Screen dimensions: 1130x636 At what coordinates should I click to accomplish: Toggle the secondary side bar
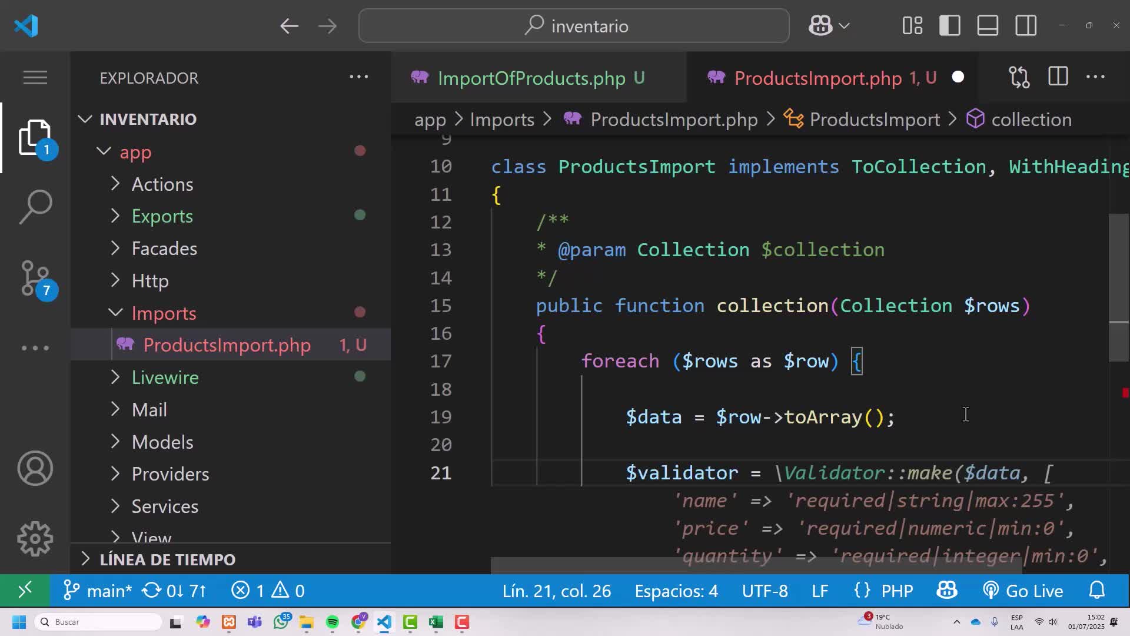tap(1026, 26)
